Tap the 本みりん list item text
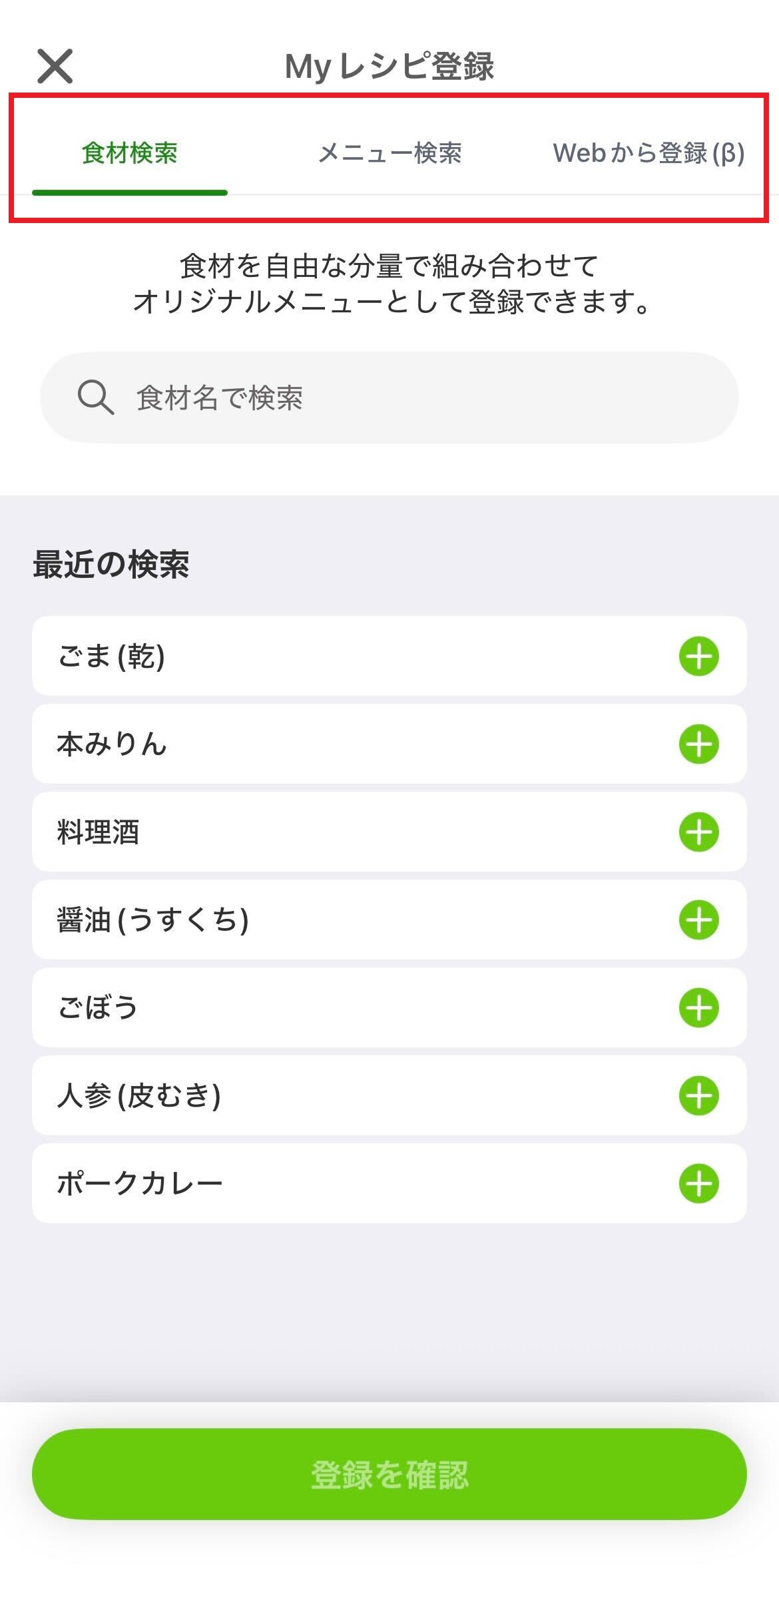Image resolution: width=779 pixels, height=1614 pixels. [111, 744]
